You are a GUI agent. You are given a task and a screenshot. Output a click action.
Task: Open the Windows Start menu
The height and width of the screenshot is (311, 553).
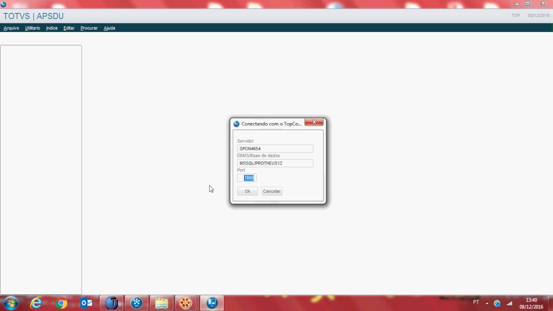coord(11,303)
